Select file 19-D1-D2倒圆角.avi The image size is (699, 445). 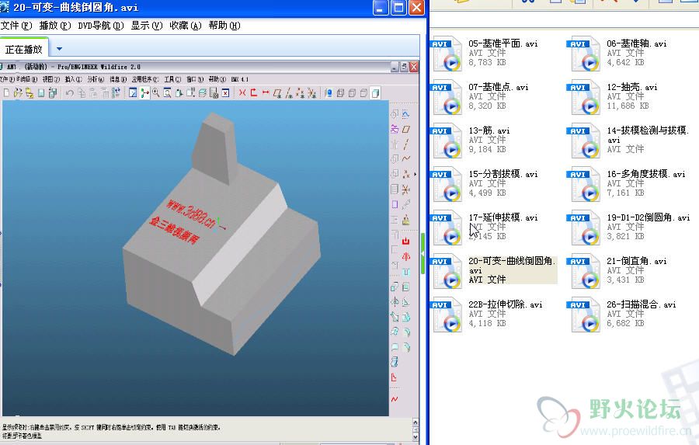pos(649,217)
